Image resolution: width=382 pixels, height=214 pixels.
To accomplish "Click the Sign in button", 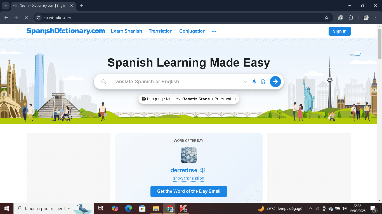I will click(339, 31).
